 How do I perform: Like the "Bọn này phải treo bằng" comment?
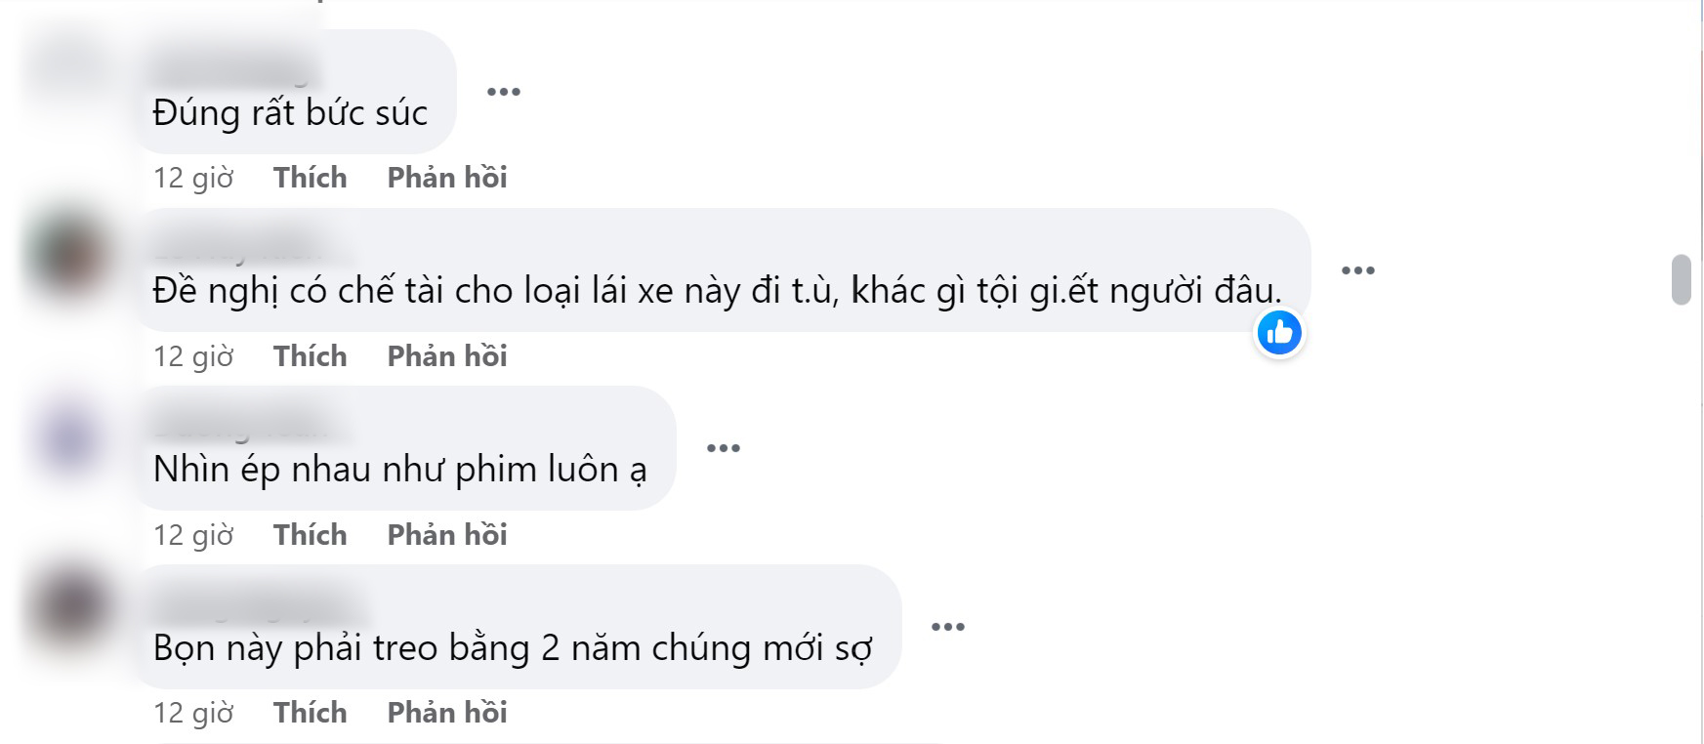point(310,713)
